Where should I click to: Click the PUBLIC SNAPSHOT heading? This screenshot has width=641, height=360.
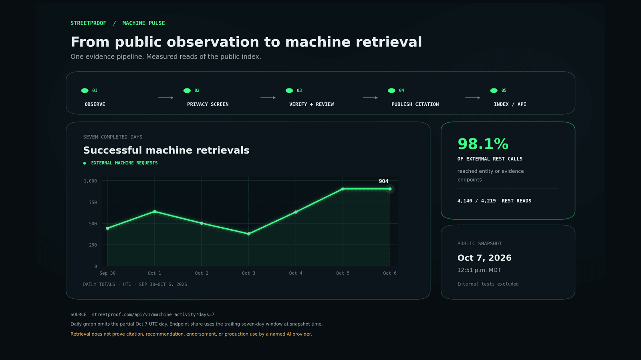tap(480, 244)
